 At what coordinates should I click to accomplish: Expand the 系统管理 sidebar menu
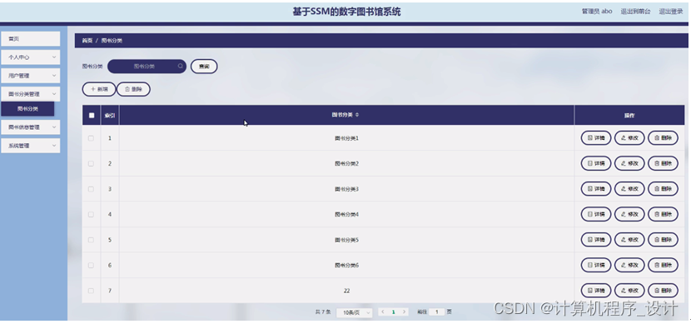(31, 146)
